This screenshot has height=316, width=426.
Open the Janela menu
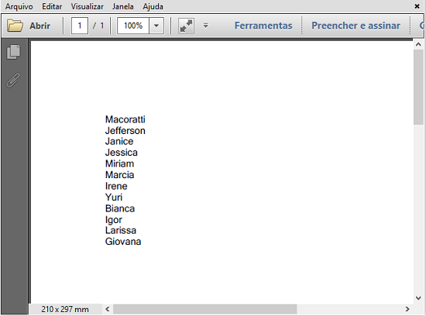pos(123,6)
